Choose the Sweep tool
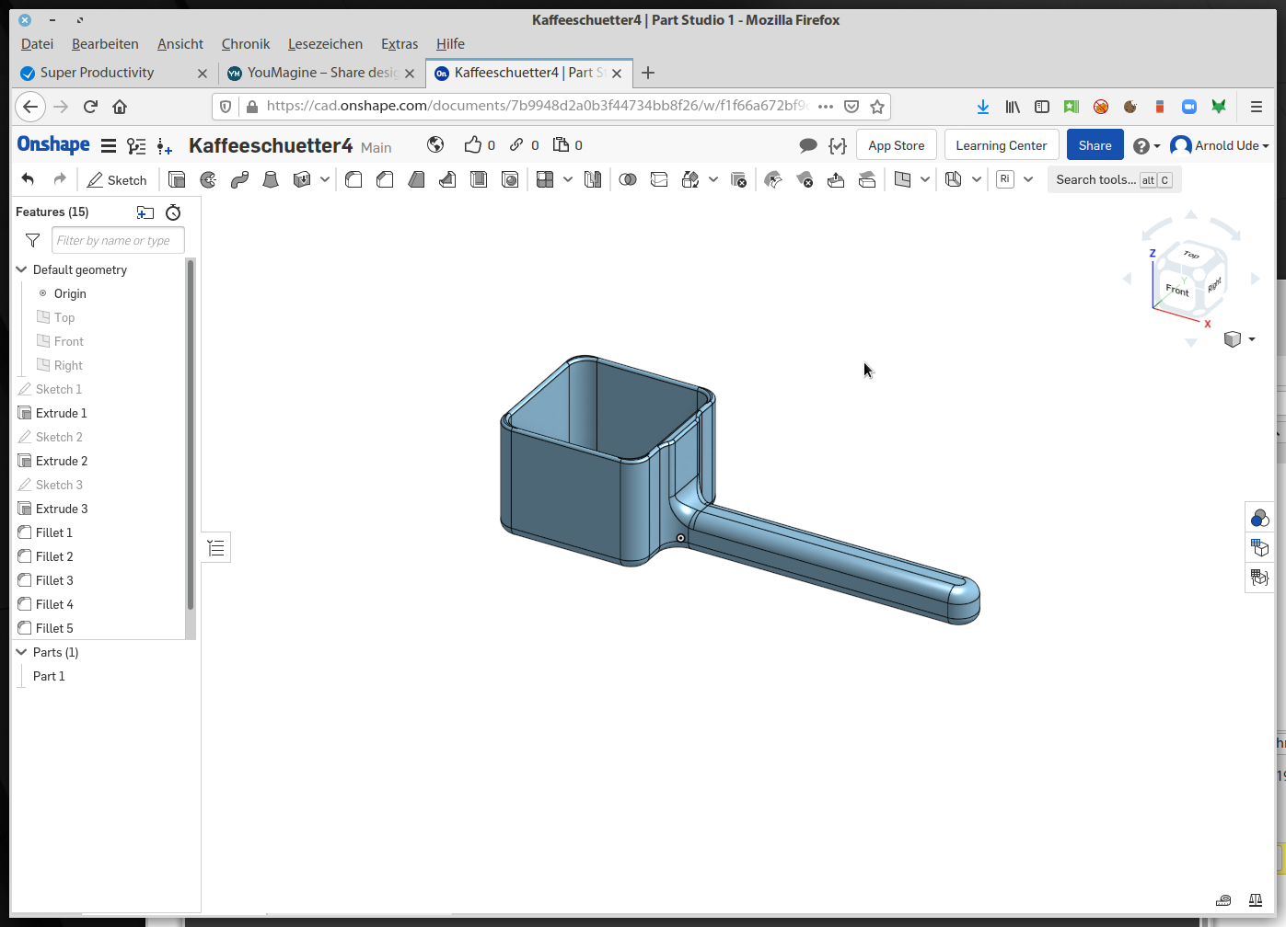 point(239,180)
